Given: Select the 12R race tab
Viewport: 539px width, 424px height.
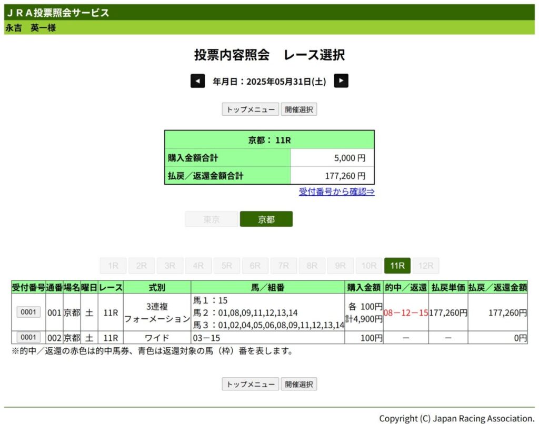Looking at the screenshot, I should point(425,266).
